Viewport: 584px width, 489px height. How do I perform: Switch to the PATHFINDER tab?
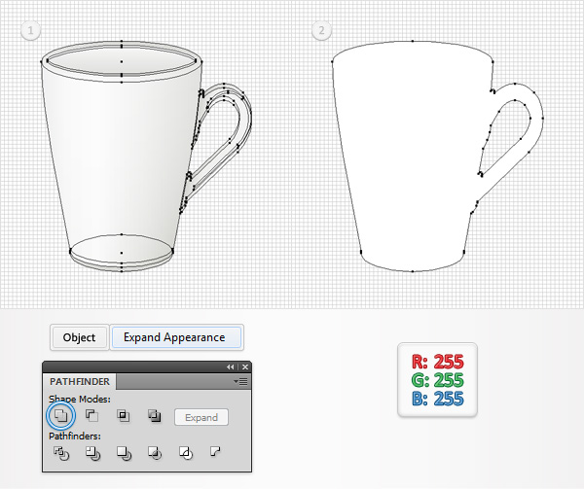click(80, 381)
